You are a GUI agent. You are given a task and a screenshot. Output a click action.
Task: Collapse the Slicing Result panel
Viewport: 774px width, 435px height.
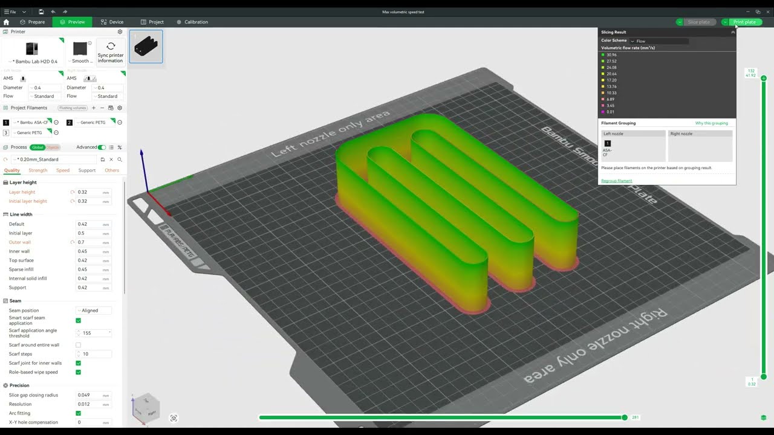click(x=733, y=32)
